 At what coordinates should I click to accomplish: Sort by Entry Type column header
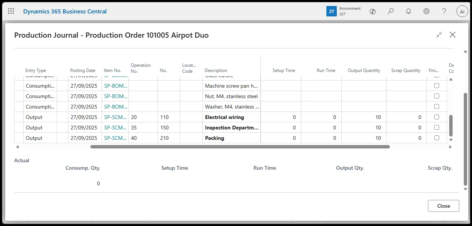pyautogui.click(x=36, y=70)
